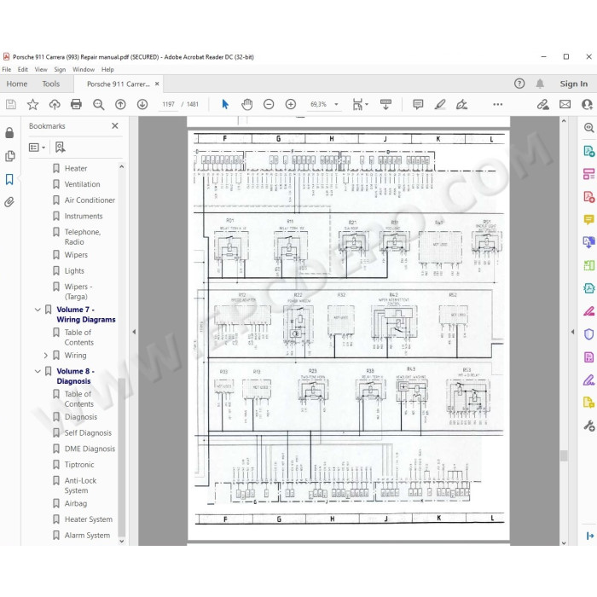Viewport: 597px width, 597px height.
Task: Zoom in with plus icon
Action: (291, 104)
